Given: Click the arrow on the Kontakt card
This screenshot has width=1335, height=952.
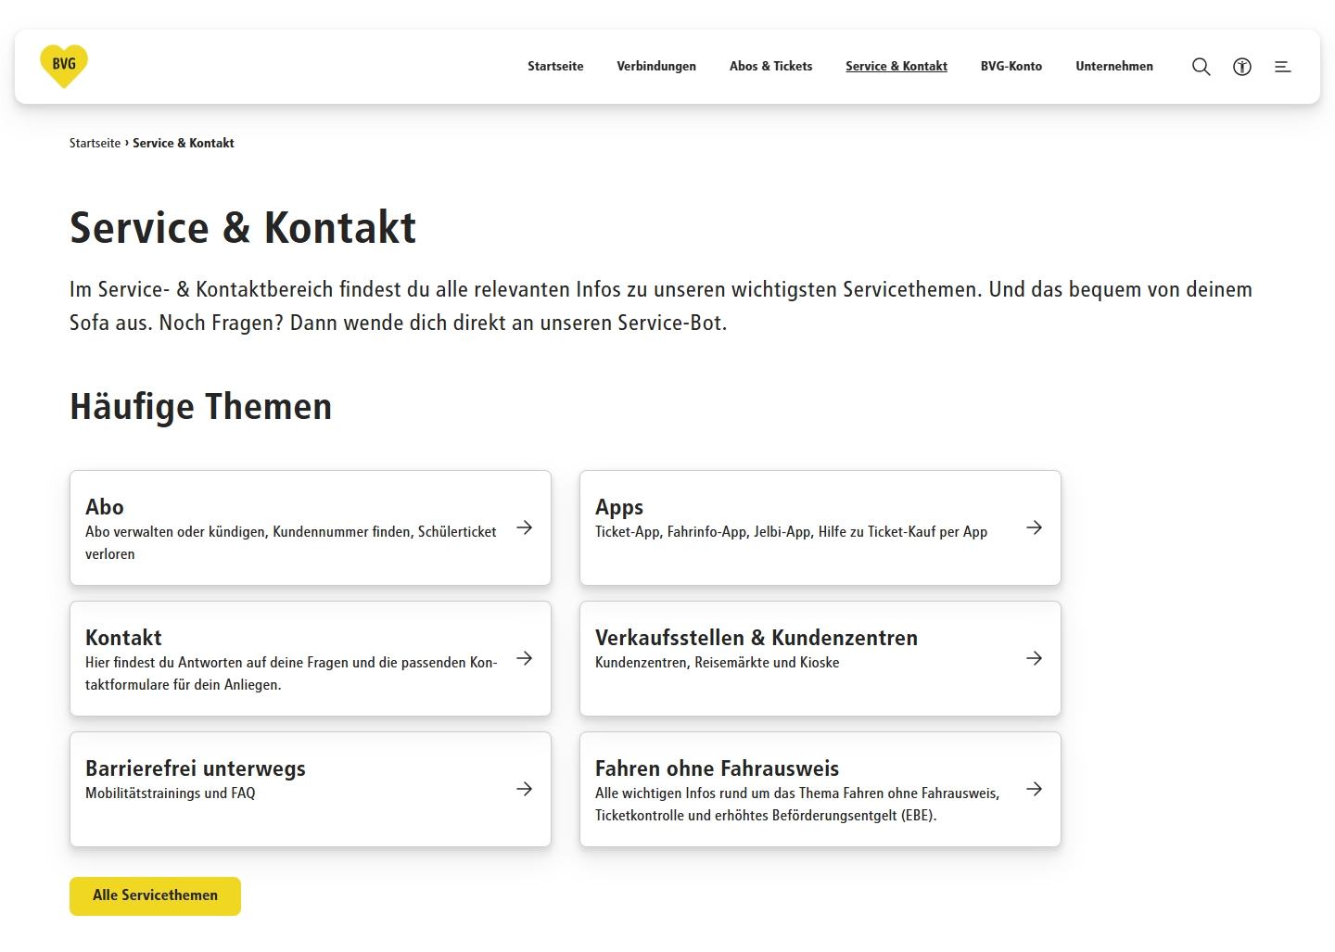Looking at the screenshot, I should (525, 658).
